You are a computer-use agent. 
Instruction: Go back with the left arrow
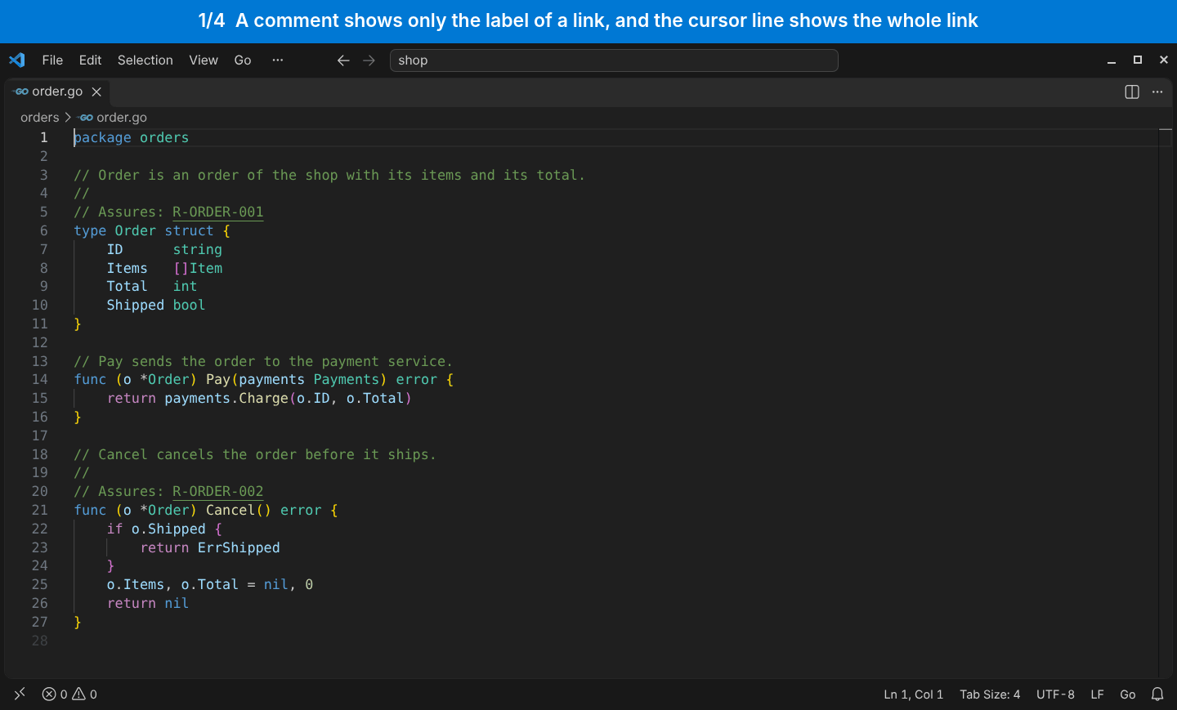343,60
